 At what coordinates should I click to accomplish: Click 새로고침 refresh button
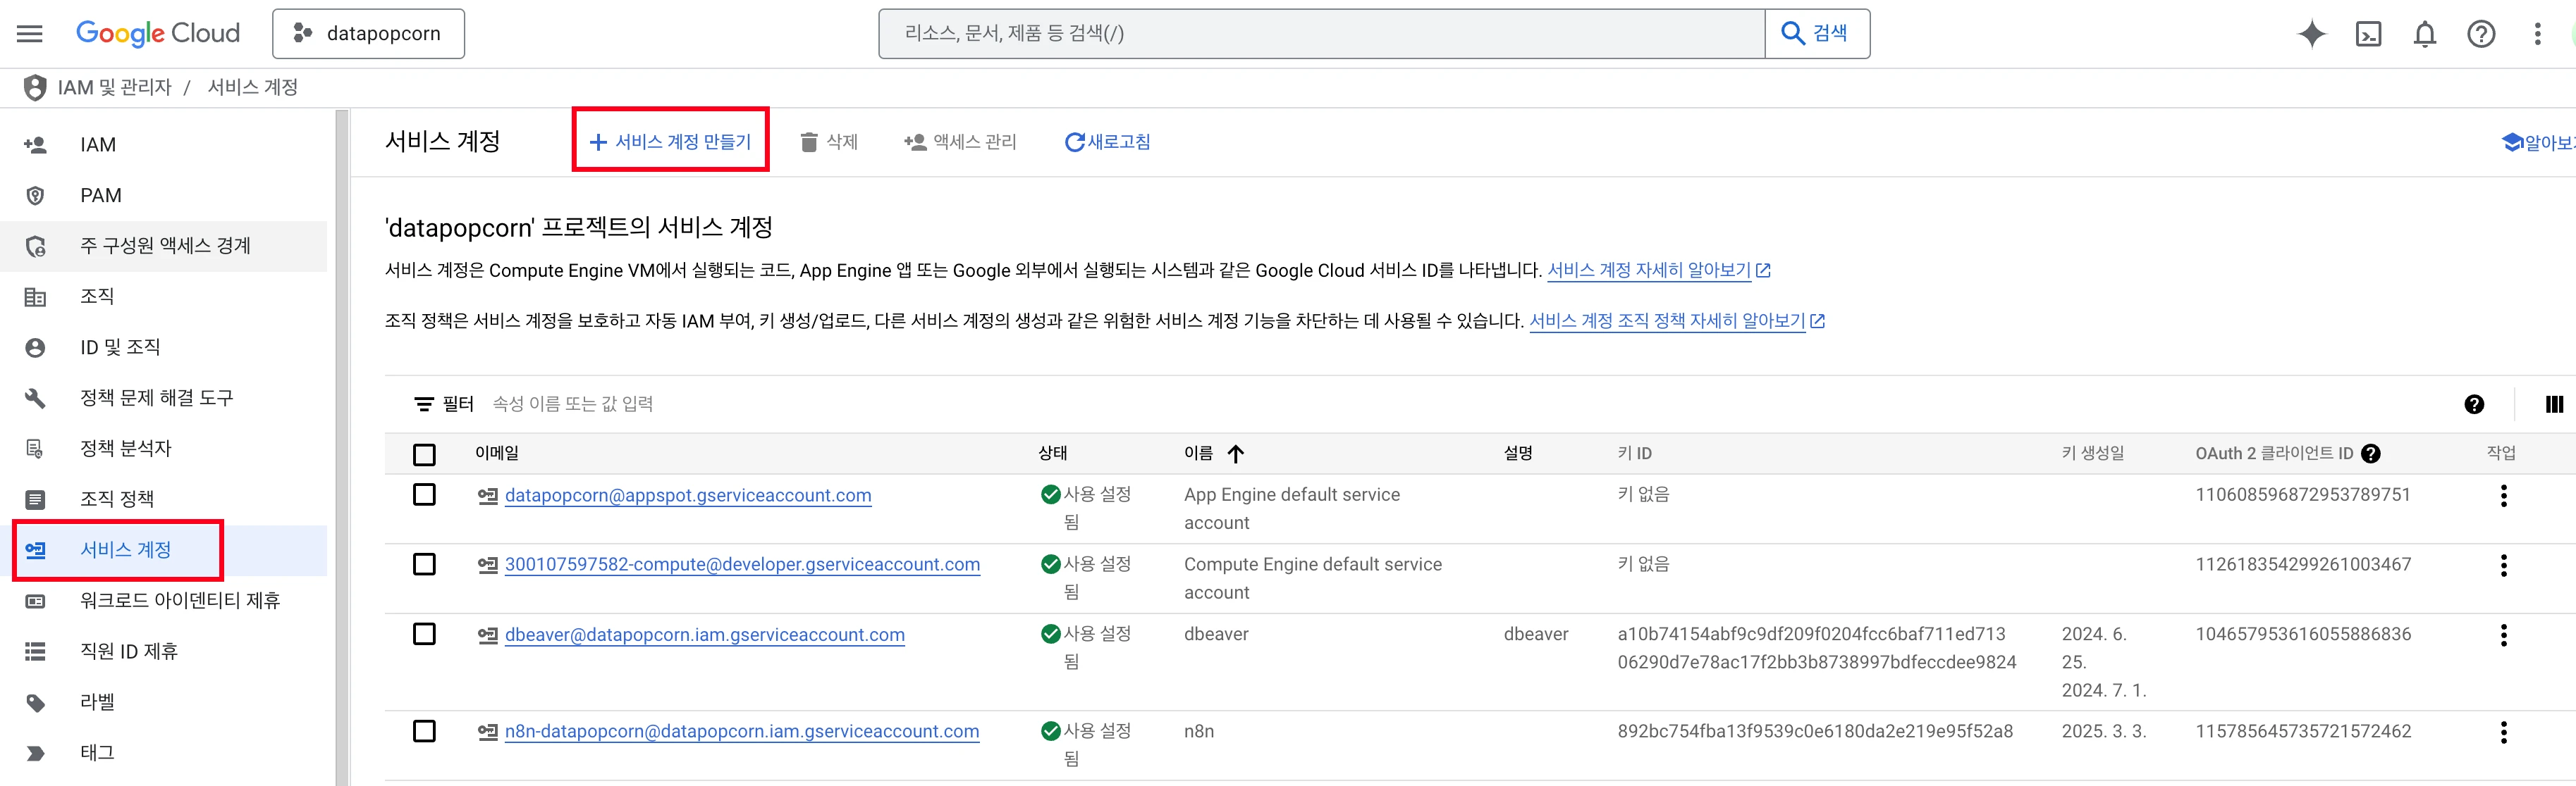(x=1107, y=142)
